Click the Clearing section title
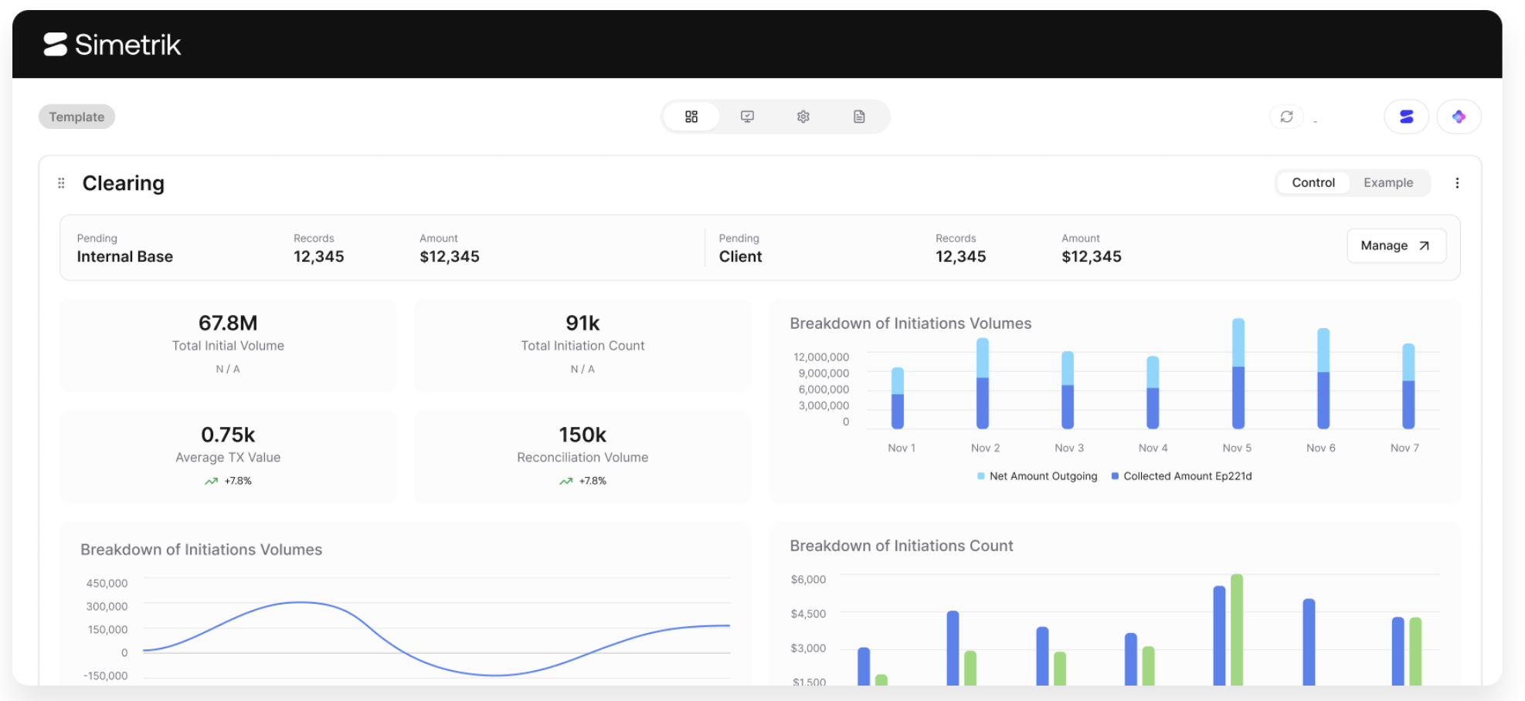The image size is (1525, 701). [x=124, y=183]
